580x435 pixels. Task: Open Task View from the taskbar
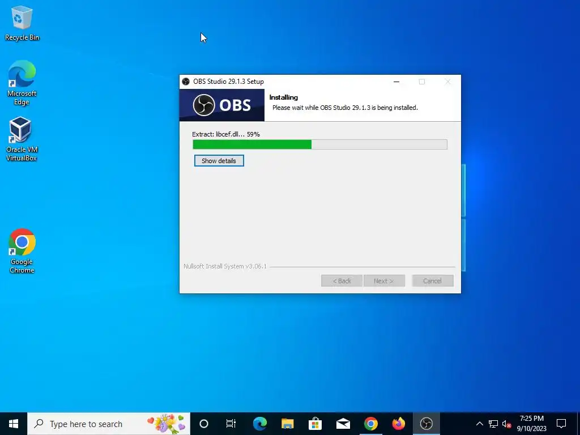[x=231, y=424]
